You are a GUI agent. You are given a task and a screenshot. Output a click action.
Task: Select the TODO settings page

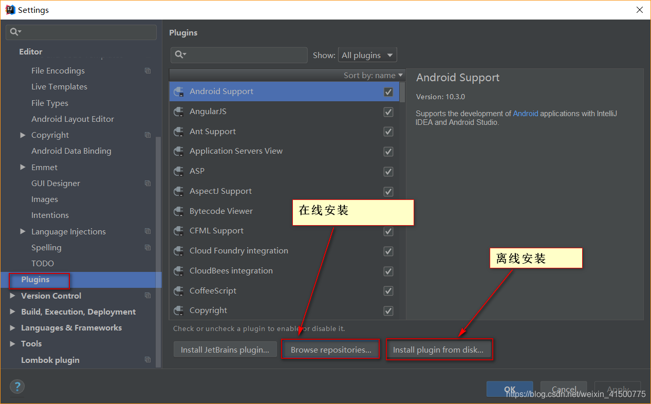[x=43, y=264]
